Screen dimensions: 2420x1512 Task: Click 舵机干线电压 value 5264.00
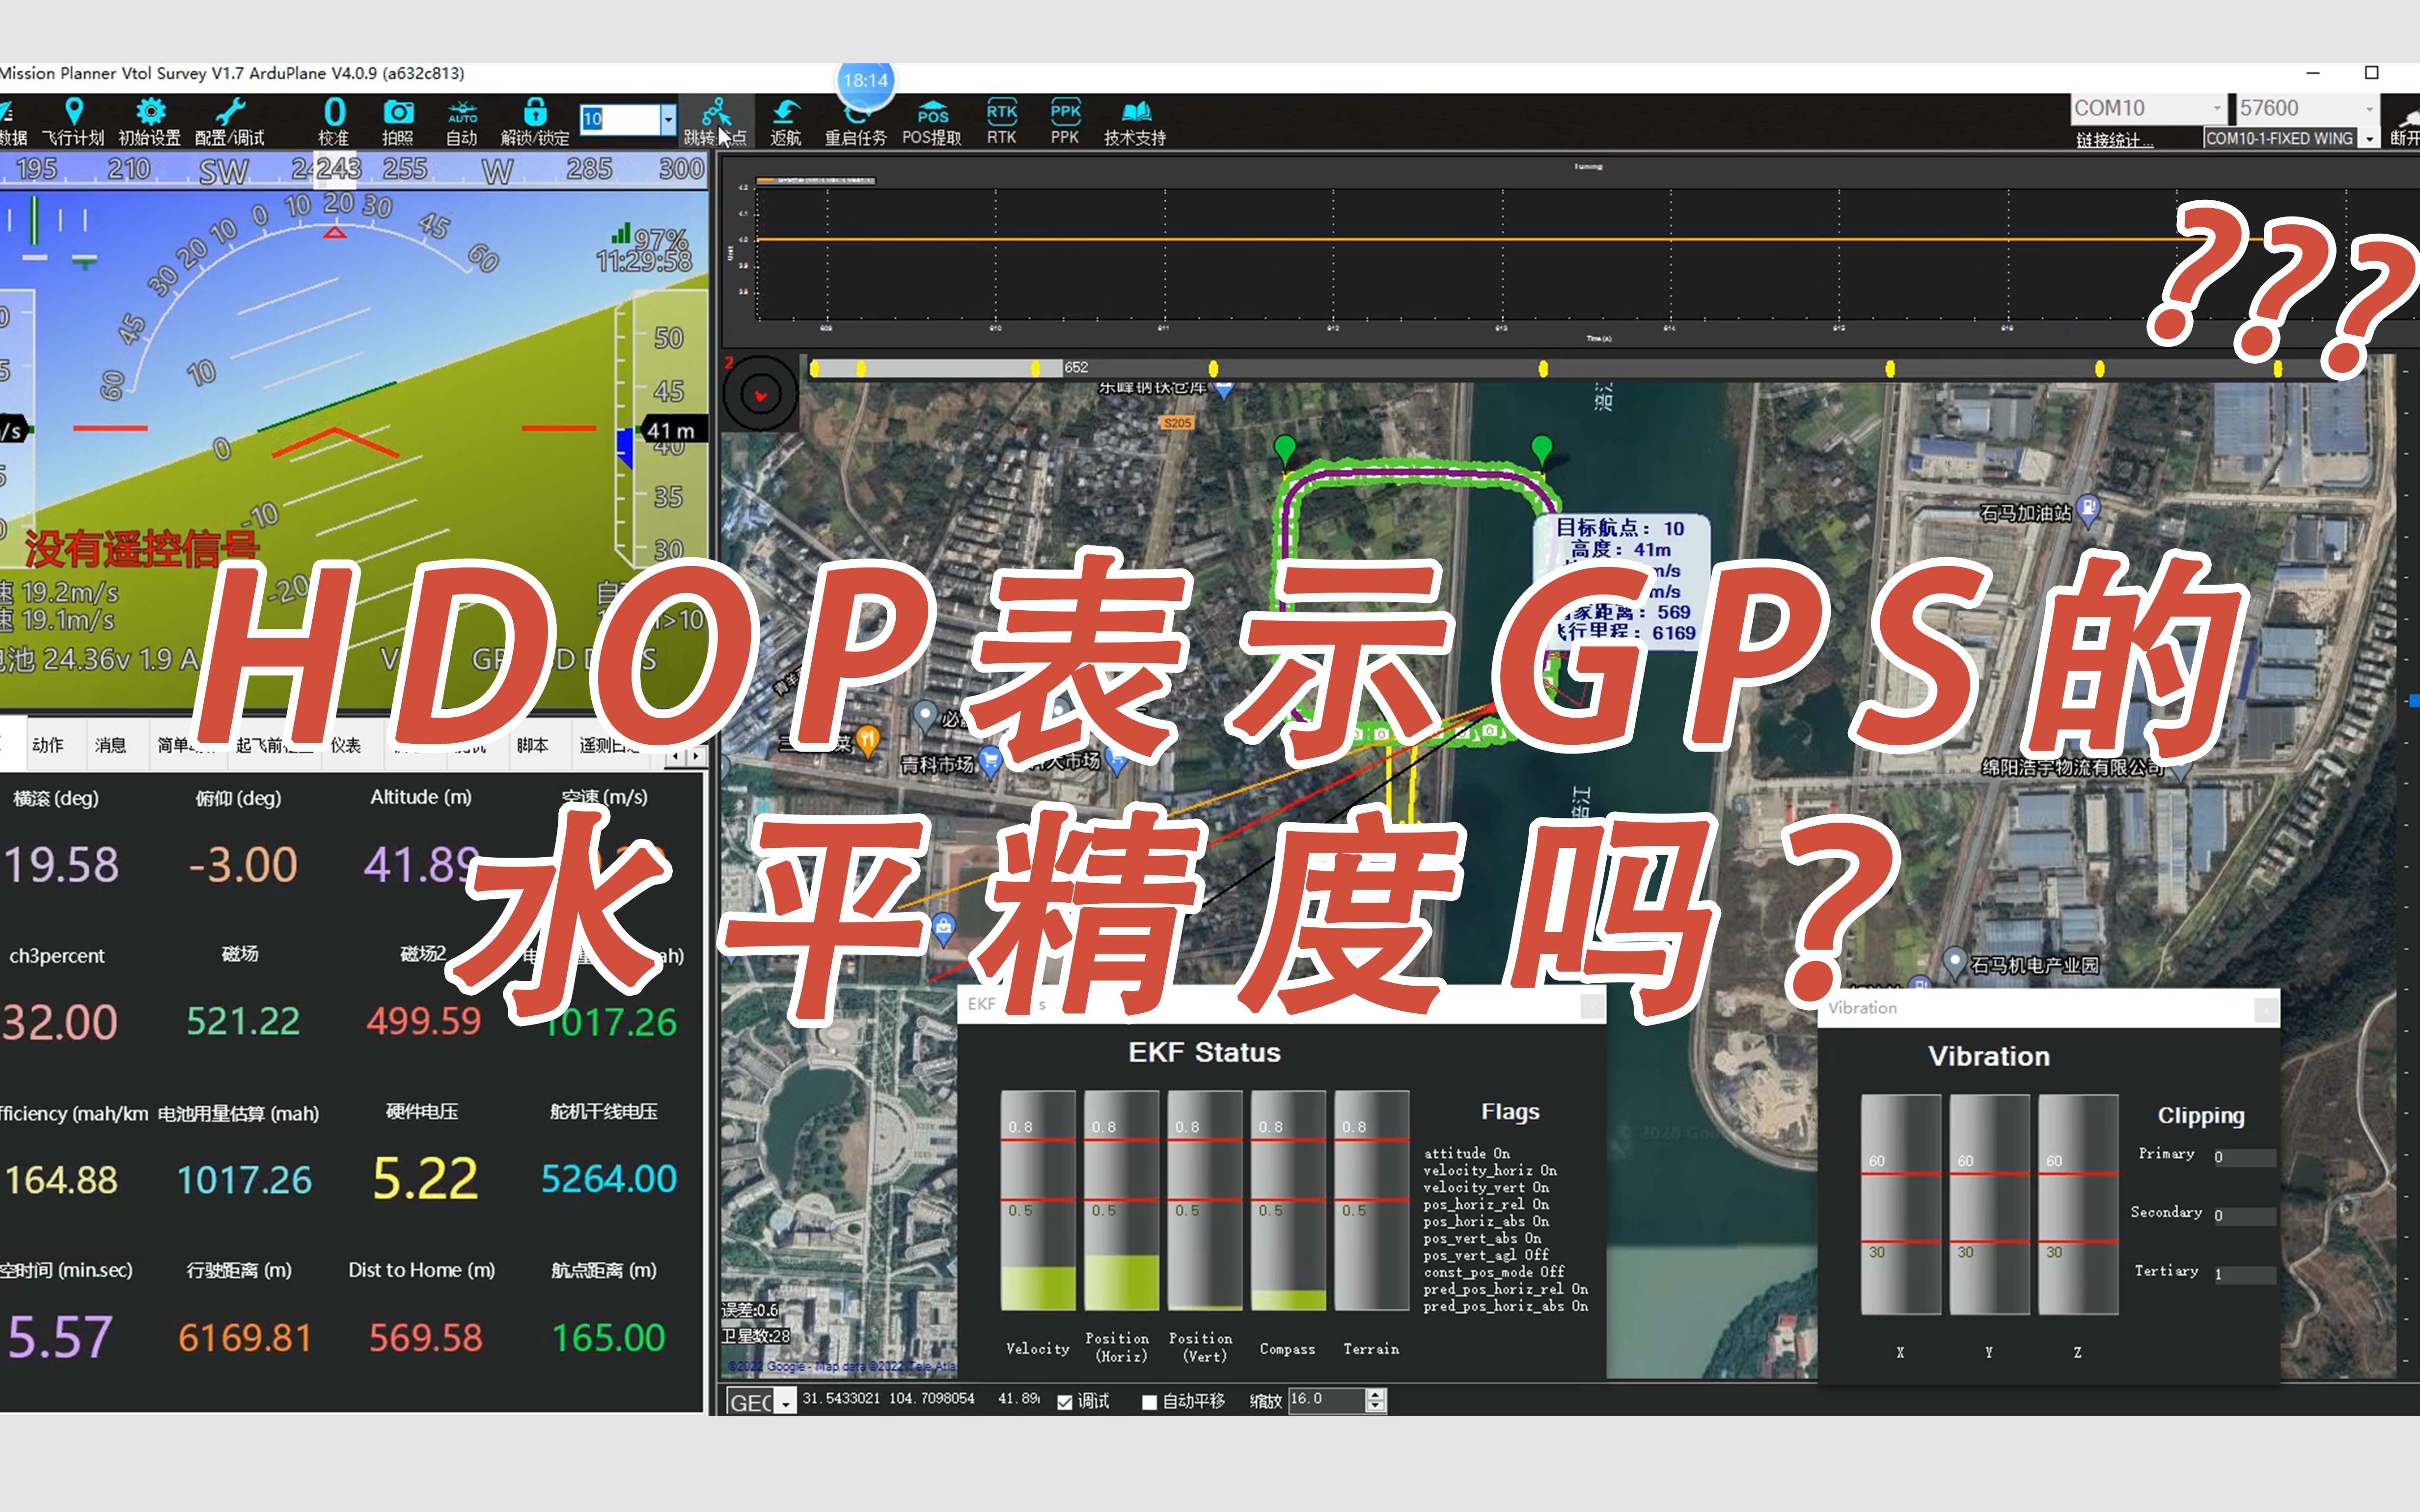(x=608, y=1179)
